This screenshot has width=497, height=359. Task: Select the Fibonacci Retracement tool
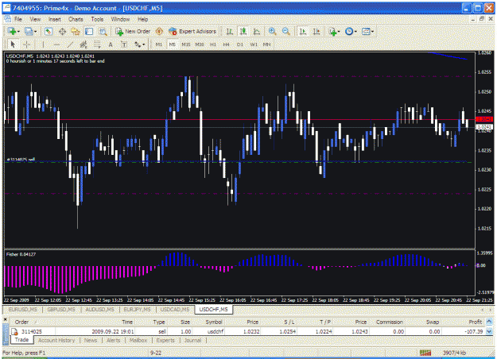tap(97, 44)
